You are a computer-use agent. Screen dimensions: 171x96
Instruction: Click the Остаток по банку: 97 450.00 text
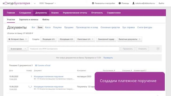(20, 33)
